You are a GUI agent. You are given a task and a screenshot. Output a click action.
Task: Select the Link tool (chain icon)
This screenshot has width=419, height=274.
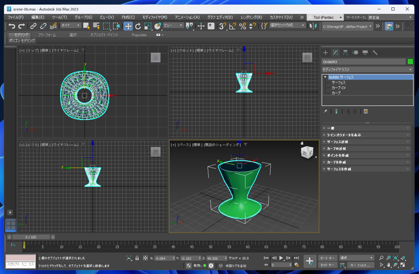pyautogui.click(x=33, y=26)
